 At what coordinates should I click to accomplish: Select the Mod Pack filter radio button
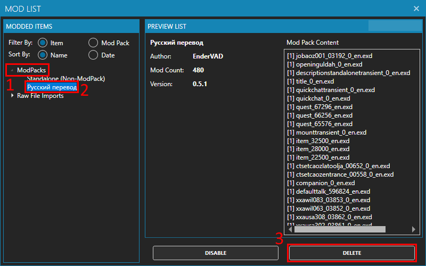[x=93, y=43]
